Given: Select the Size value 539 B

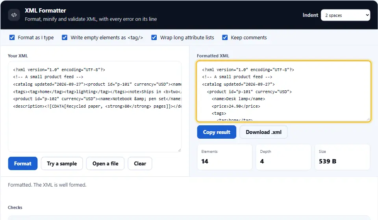Looking at the screenshot, I should pos(328,161).
